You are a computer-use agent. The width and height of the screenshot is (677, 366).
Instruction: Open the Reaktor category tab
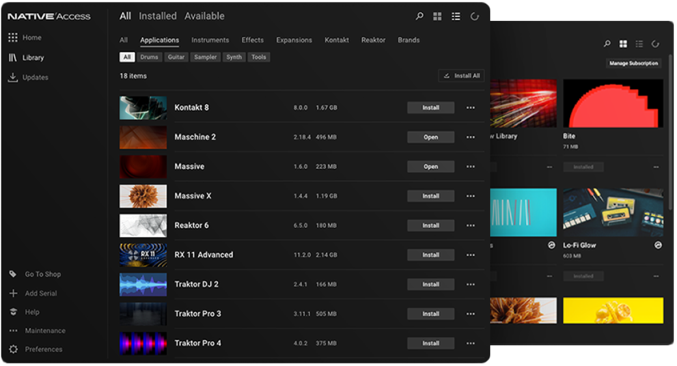374,40
